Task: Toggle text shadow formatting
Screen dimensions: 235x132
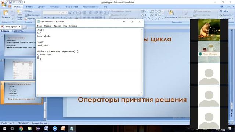Action: 61,18
